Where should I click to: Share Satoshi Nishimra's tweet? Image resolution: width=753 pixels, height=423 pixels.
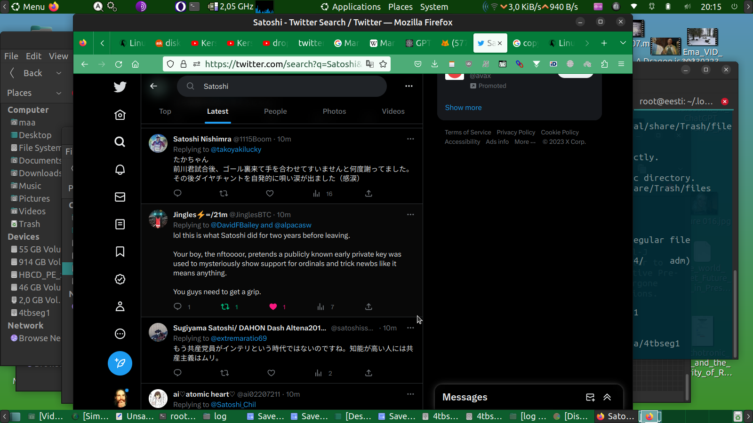click(368, 193)
